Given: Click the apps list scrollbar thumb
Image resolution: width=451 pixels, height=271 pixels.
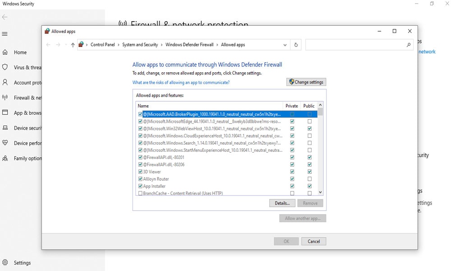Looking at the screenshot, I should (320, 112).
